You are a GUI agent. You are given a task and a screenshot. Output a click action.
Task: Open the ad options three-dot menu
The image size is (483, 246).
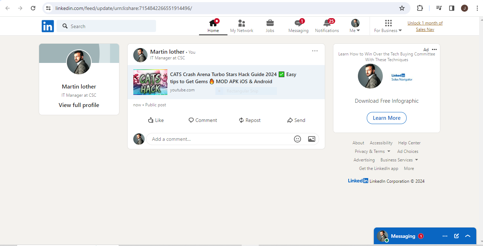click(x=434, y=49)
